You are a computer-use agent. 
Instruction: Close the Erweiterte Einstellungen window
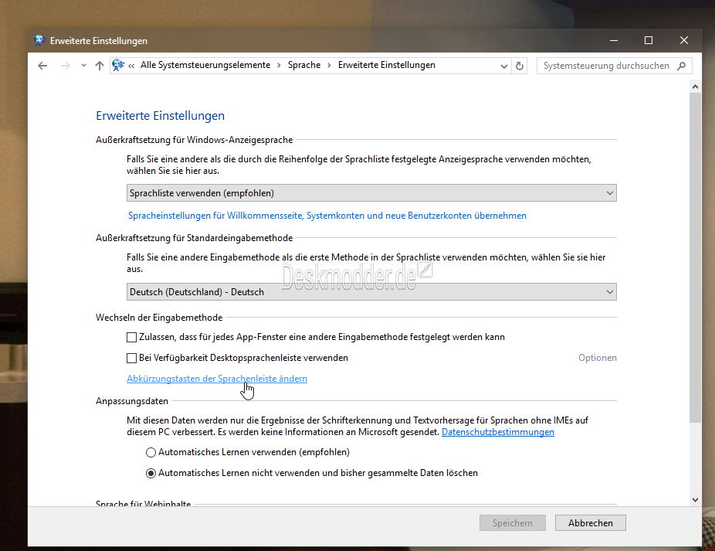[684, 41]
